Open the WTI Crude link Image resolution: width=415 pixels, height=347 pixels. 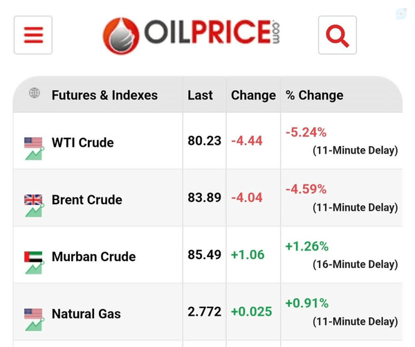point(83,143)
